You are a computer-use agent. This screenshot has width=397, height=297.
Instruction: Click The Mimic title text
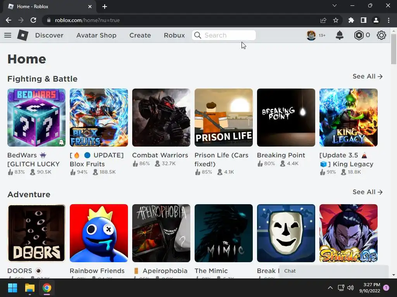click(211, 271)
